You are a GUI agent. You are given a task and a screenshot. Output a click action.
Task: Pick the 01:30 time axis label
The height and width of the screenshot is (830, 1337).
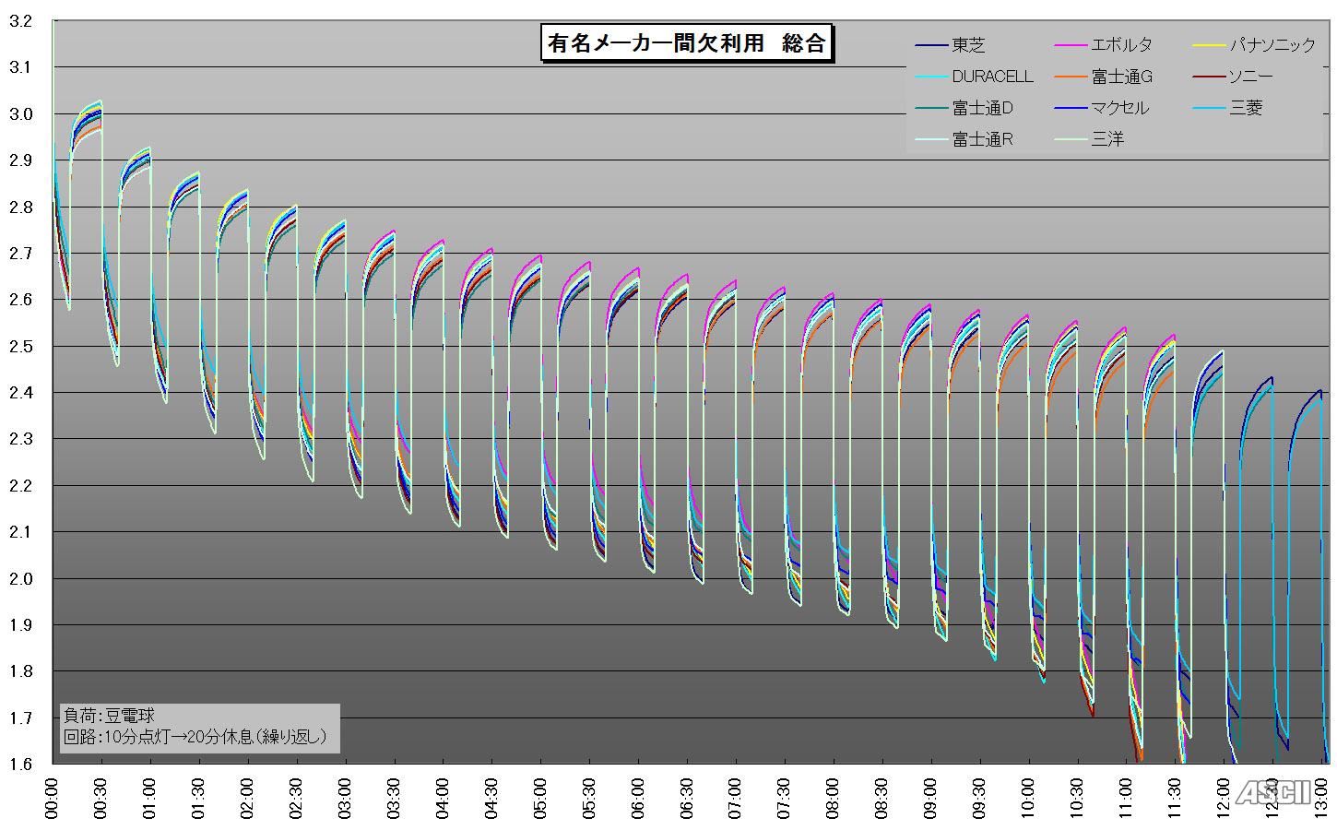coord(199,798)
